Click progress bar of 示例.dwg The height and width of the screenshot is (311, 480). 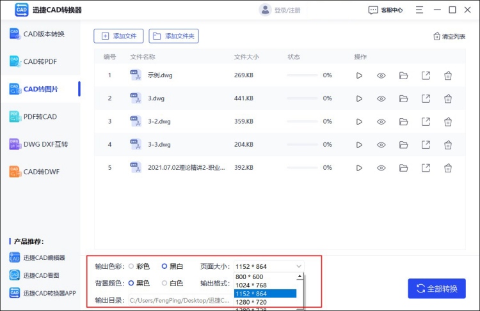coord(303,75)
